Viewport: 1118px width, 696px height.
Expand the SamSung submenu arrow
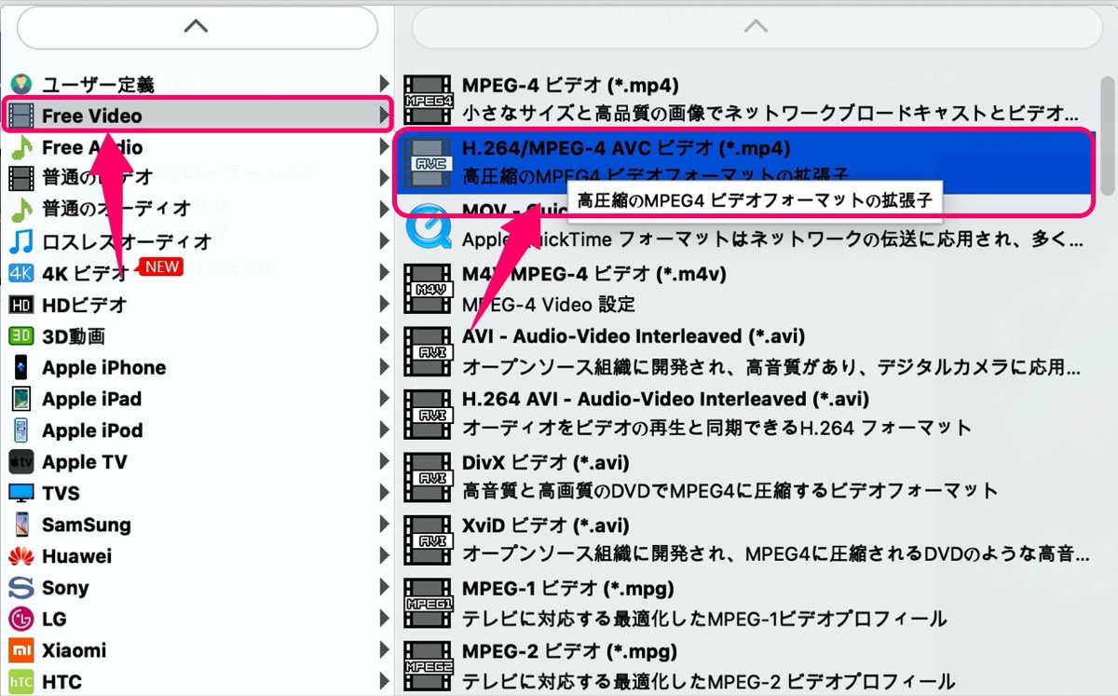point(384,525)
